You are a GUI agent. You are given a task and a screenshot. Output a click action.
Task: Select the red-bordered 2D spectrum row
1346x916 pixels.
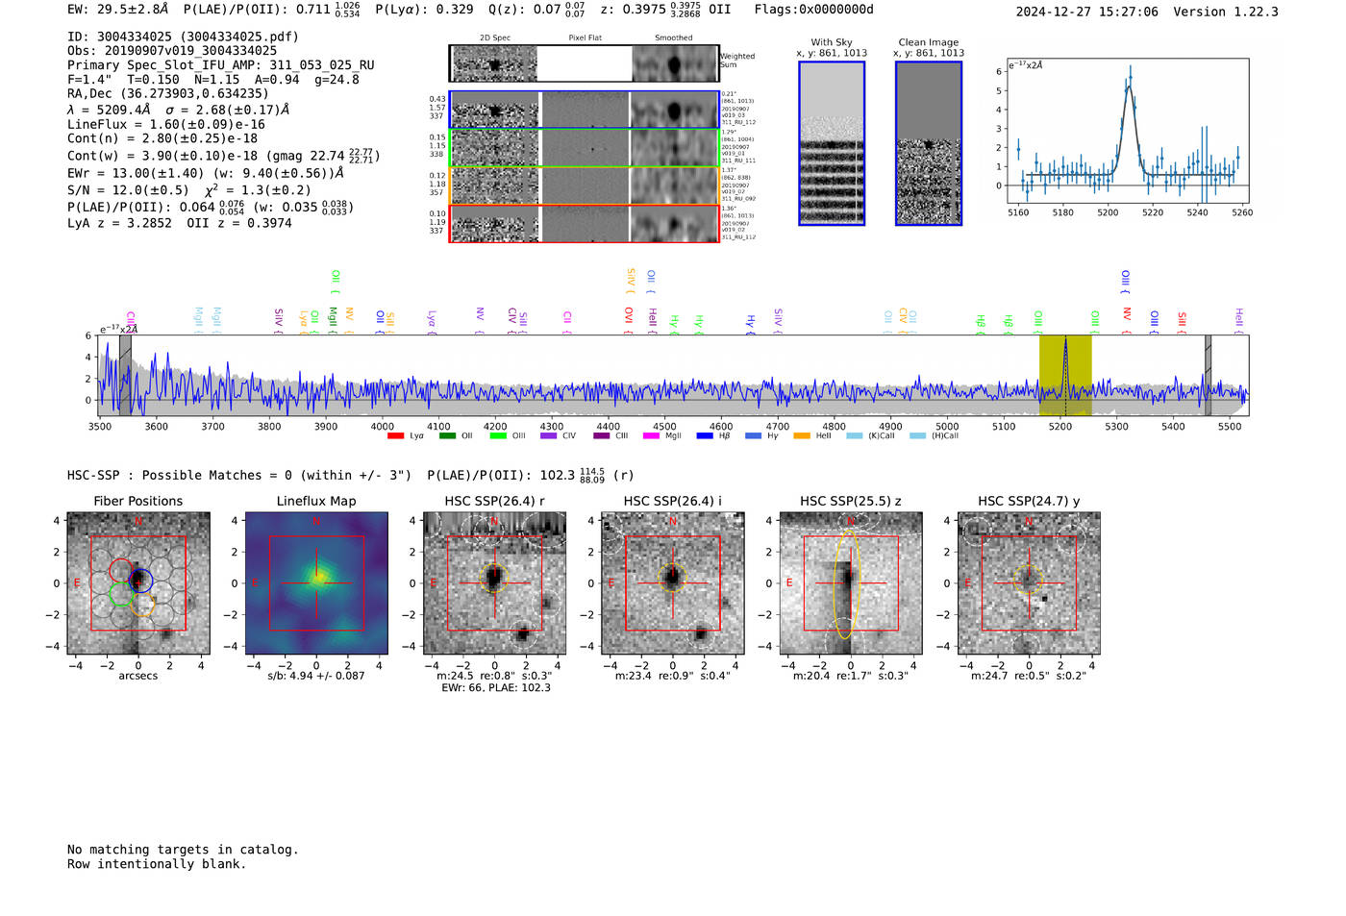pyautogui.click(x=585, y=223)
